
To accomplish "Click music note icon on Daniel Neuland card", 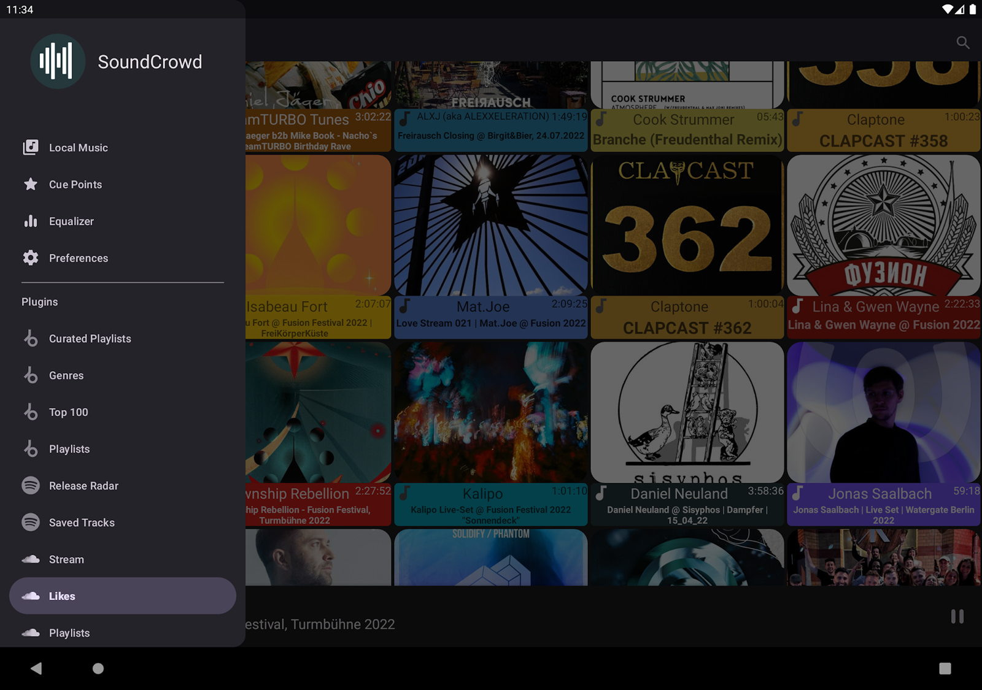I will [x=601, y=493].
